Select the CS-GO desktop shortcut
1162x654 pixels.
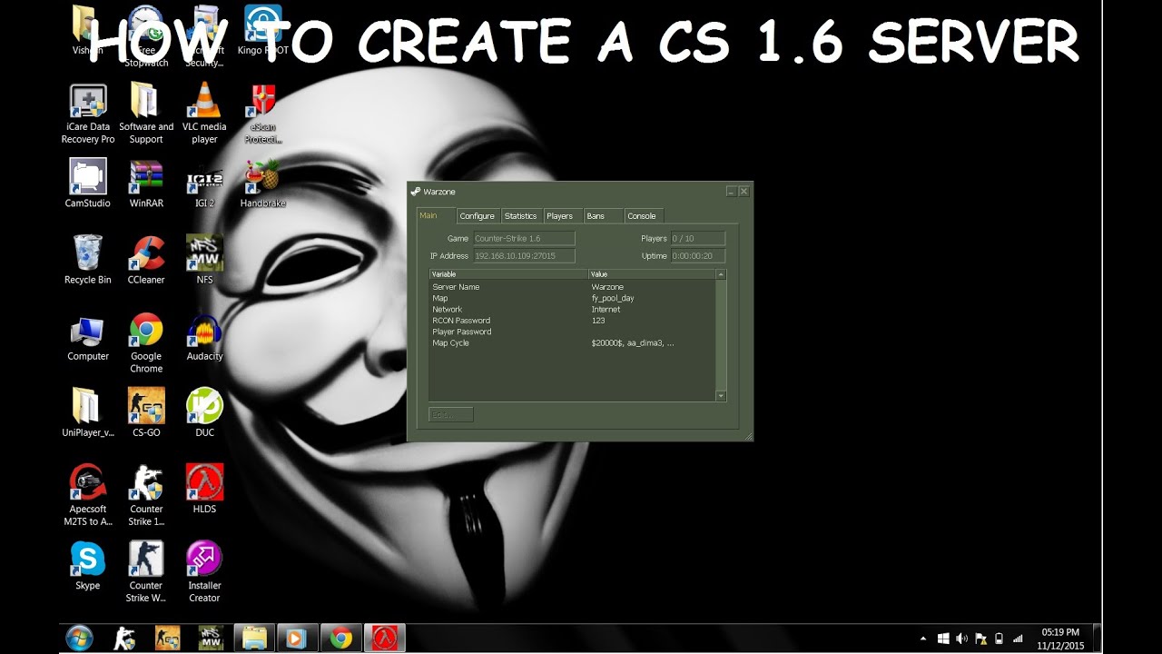pos(146,413)
